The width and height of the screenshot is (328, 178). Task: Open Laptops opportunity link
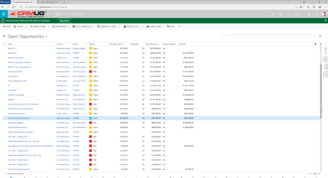click(11, 100)
